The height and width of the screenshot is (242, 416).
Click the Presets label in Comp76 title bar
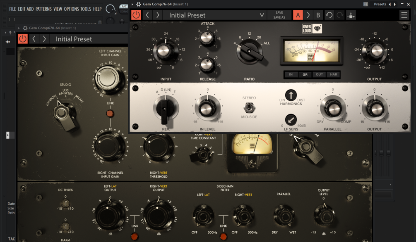click(x=380, y=4)
